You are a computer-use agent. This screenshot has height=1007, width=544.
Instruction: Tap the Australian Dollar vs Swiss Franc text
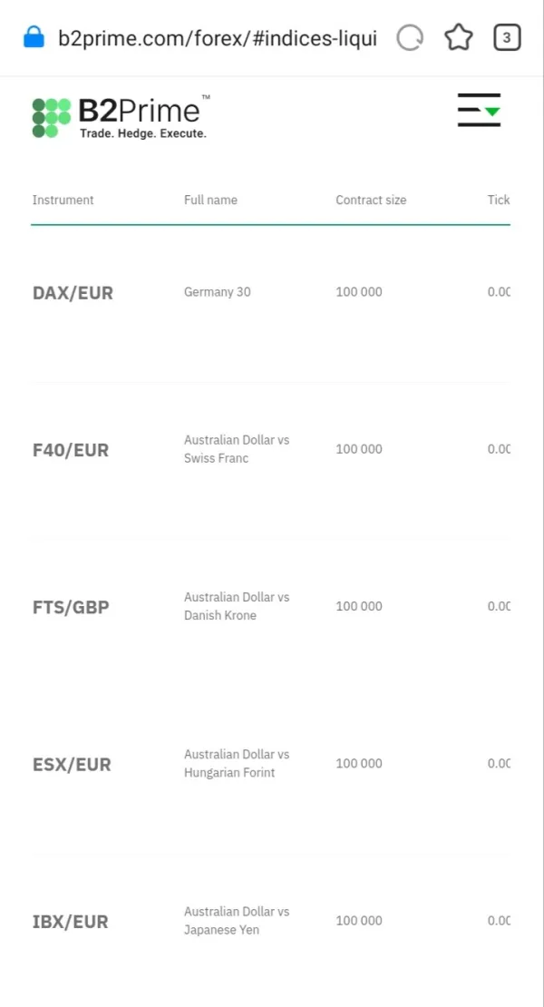237,449
